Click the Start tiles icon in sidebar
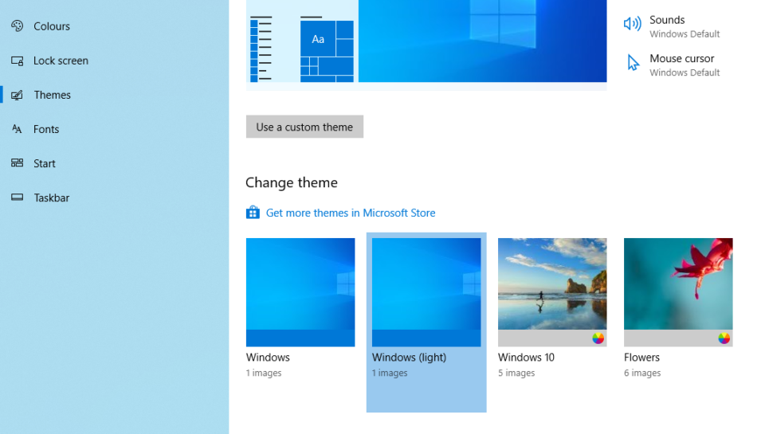The width and height of the screenshot is (765, 434). pos(17,163)
